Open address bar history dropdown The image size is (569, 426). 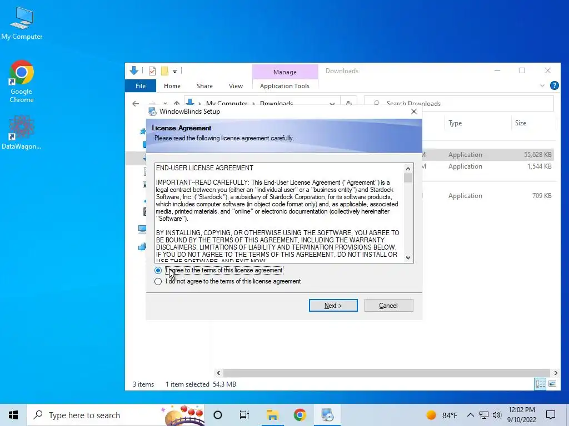pyautogui.click(x=332, y=104)
